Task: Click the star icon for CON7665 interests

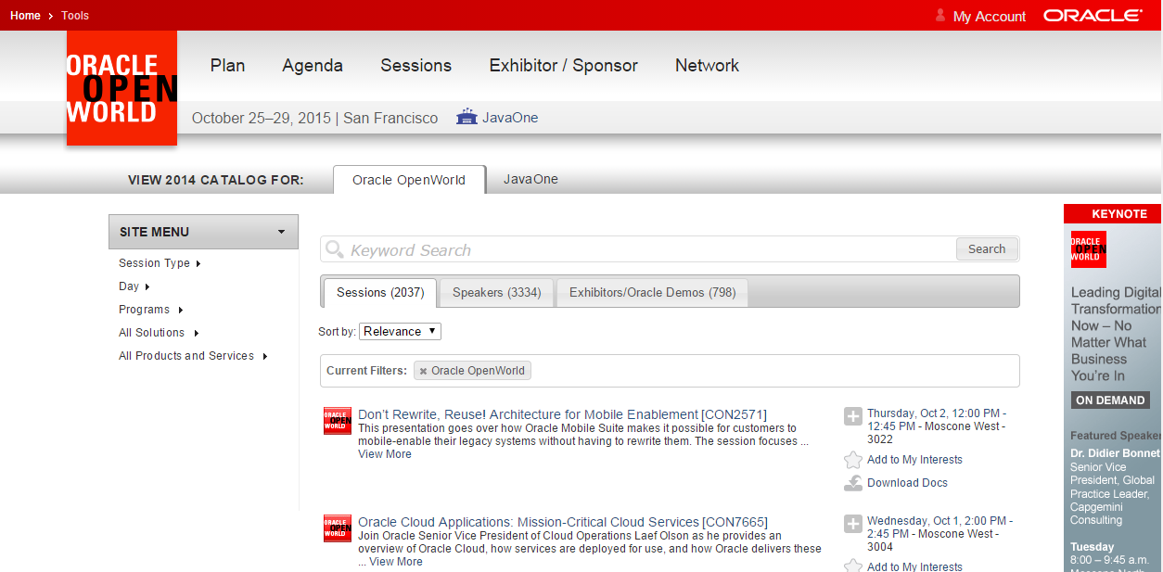Action: pos(853,566)
